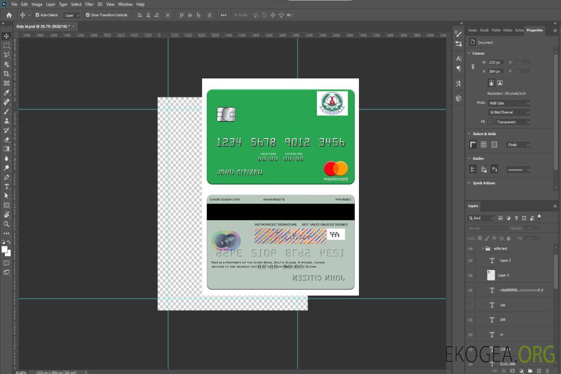The width and height of the screenshot is (561, 374).
Task: Collapse the 'edite text' layer group
Action: pos(483,248)
